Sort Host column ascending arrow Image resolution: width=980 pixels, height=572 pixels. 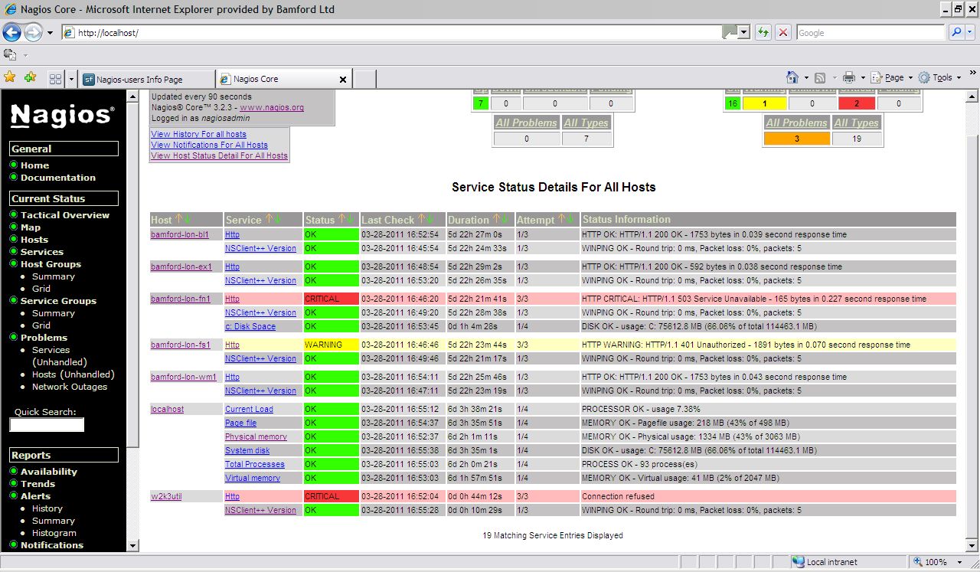coord(178,220)
